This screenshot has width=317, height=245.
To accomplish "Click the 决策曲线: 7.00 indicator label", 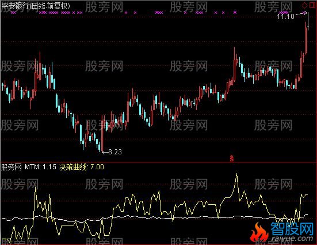I will 81,167.
